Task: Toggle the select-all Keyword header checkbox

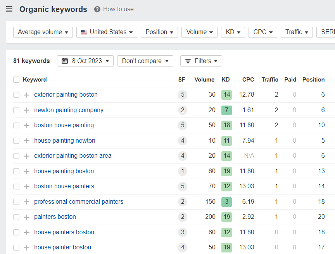Action: pyautogui.click(x=16, y=80)
